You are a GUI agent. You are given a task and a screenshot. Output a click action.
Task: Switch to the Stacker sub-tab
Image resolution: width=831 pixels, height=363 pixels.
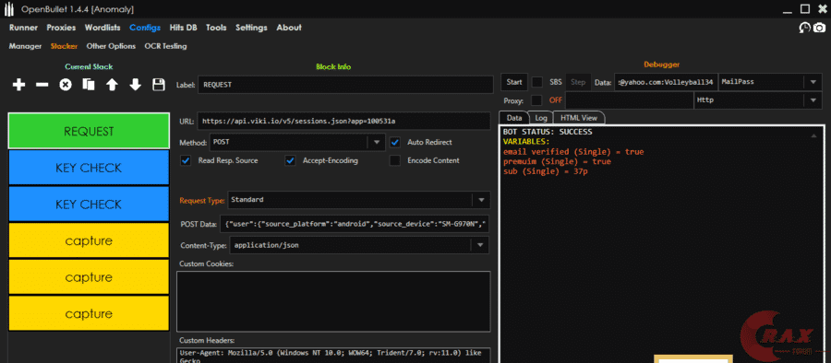pos(64,46)
